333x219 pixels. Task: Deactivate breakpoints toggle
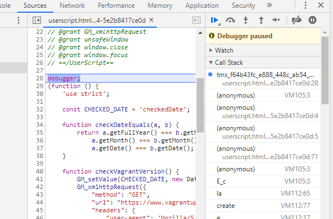(296, 20)
